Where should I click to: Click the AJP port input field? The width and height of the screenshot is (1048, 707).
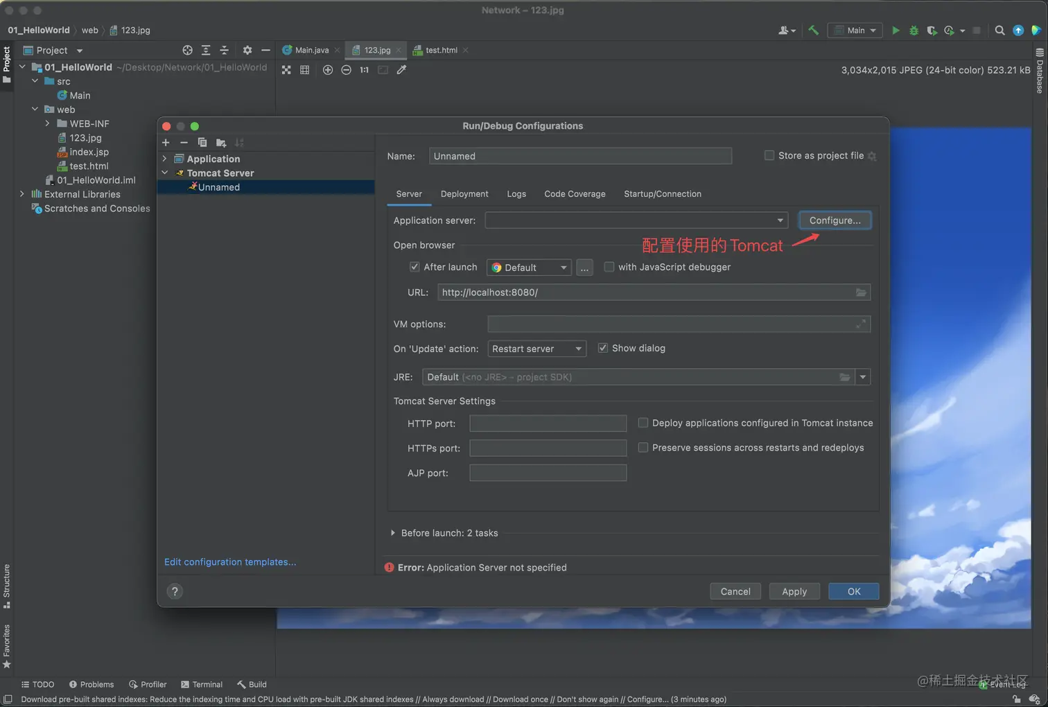click(x=548, y=473)
